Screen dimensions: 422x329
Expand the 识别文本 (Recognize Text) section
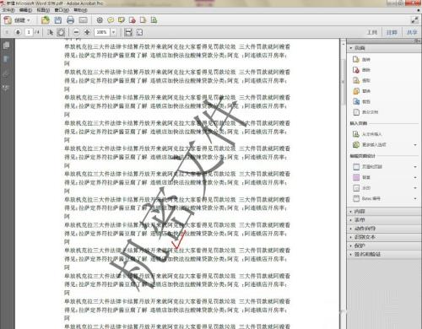click(384, 237)
